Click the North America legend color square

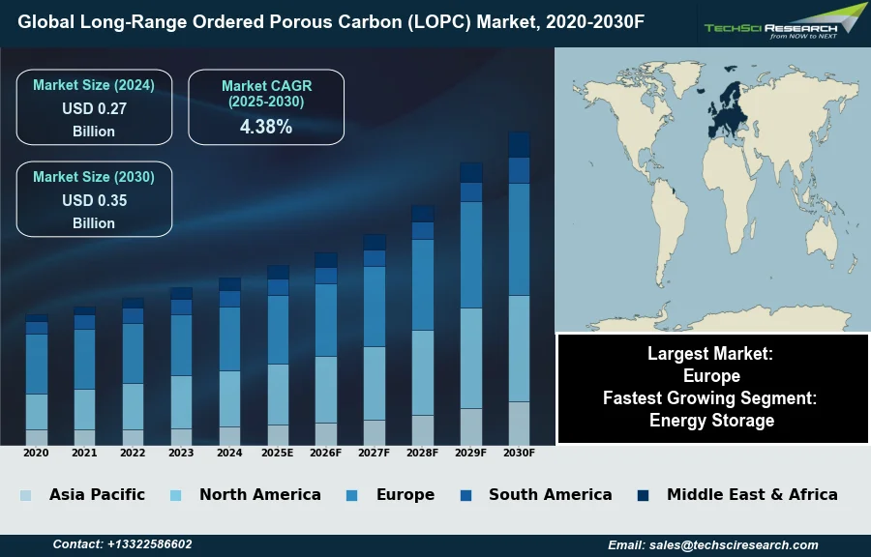175,495
